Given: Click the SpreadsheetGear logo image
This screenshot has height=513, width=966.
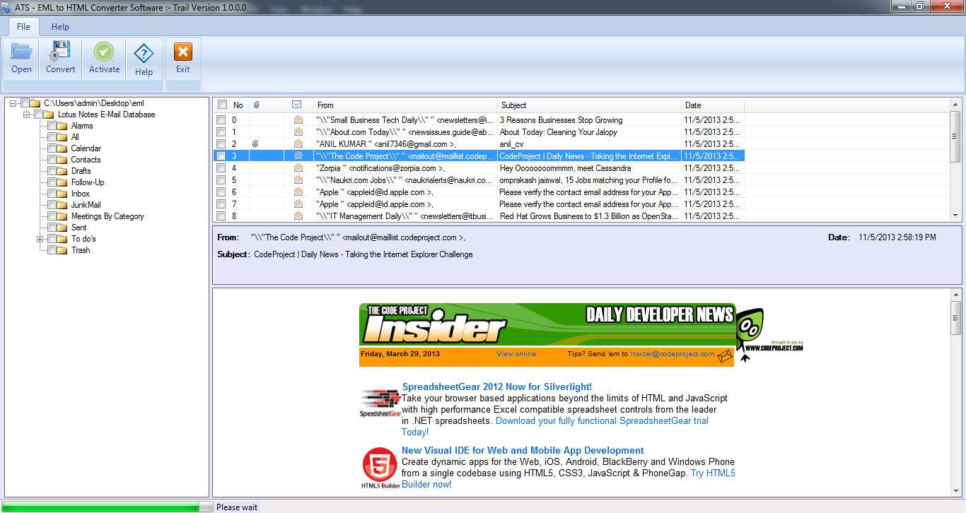Looking at the screenshot, I should (x=380, y=403).
